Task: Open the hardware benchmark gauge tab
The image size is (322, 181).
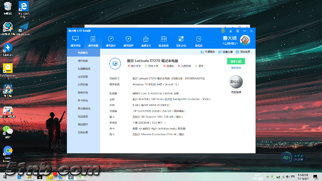Action: 111,41
